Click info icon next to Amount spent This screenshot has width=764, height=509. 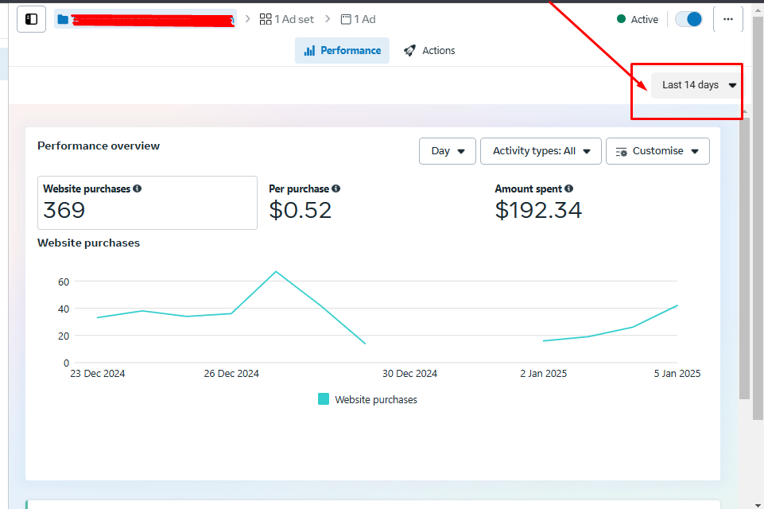point(568,189)
